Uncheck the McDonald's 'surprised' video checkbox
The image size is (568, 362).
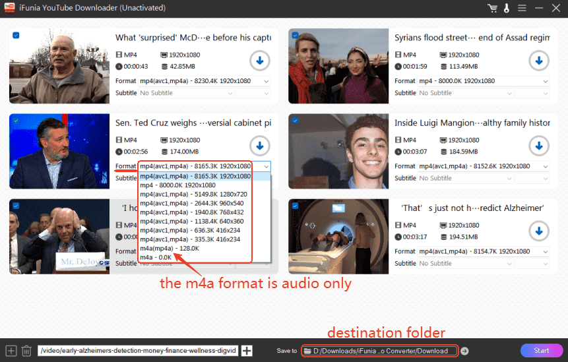(16, 36)
